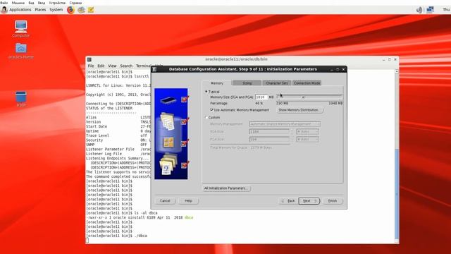The image size is (451, 254).
Task: Click the scroll-up arrow of terminal scrollbar
Action: (397, 71)
